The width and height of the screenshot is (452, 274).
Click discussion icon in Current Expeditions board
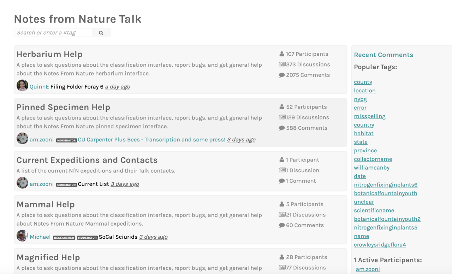point(282,170)
